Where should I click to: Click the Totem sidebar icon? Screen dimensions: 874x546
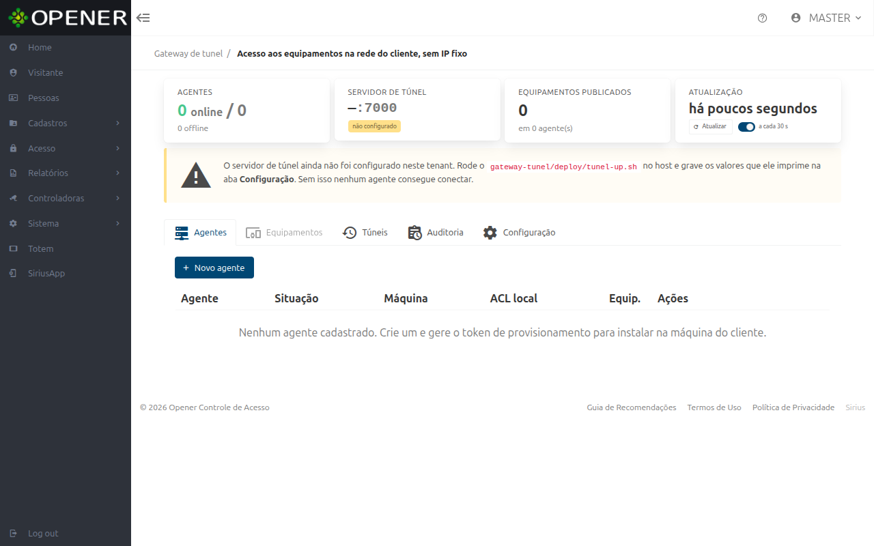[13, 248]
